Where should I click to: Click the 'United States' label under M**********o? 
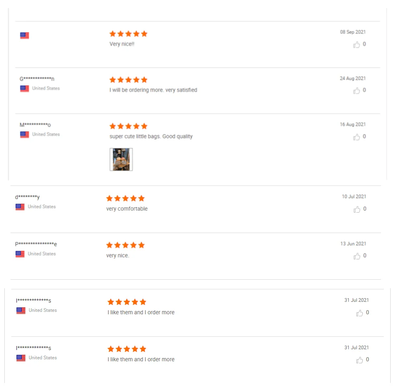46,135
